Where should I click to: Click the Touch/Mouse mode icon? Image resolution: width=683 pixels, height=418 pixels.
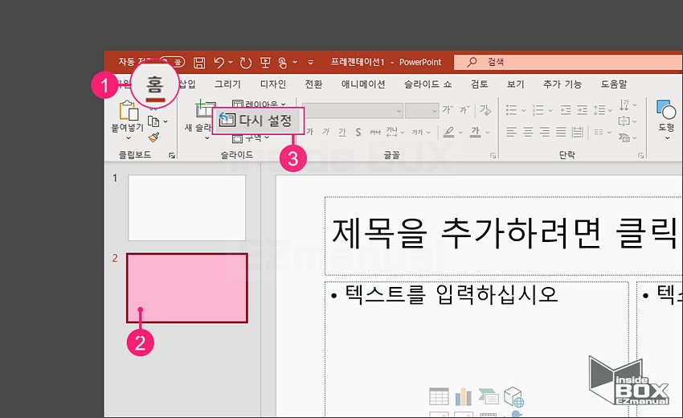[283, 63]
